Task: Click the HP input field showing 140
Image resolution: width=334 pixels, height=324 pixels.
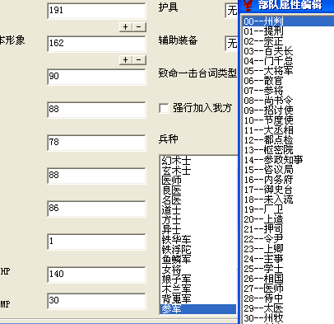Action: tap(96, 275)
